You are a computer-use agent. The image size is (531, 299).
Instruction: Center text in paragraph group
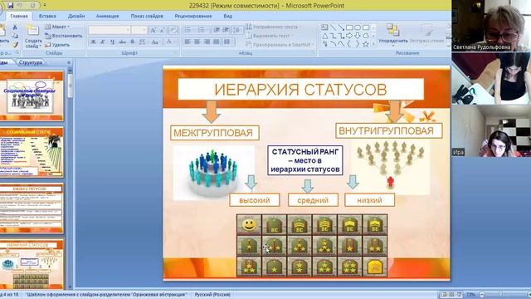[197, 42]
